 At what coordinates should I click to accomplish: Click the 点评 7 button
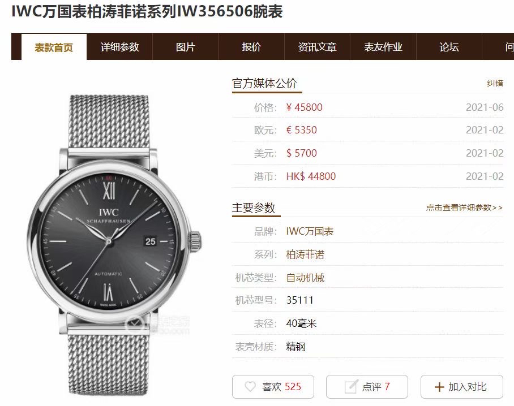click(367, 387)
